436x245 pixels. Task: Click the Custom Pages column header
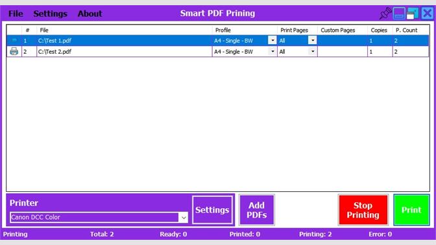pos(343,30)
